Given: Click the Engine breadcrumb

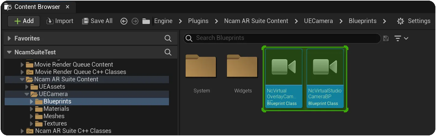Looking at the screenshot, I should (x=163, y=21).
